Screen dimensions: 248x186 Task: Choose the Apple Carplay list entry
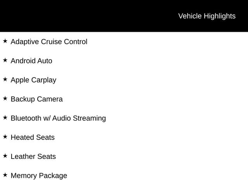[33, 80]
